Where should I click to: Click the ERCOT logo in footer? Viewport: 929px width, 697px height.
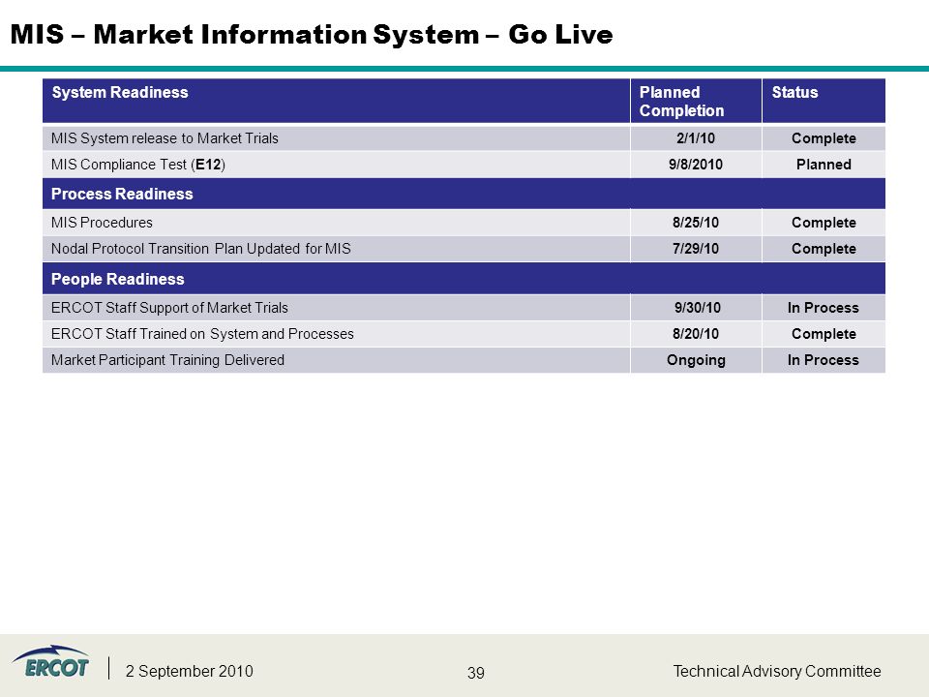(50, 661)
